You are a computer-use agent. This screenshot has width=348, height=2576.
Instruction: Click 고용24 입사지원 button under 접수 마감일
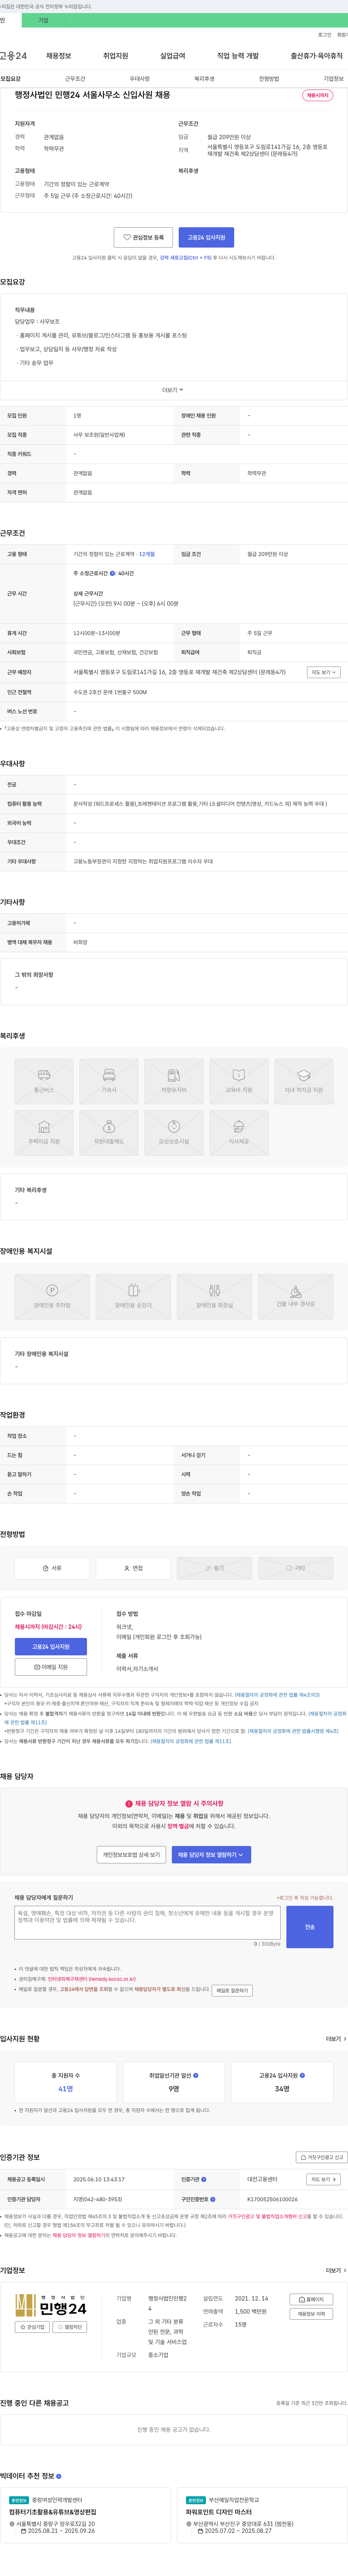(x=51, y=1647)
